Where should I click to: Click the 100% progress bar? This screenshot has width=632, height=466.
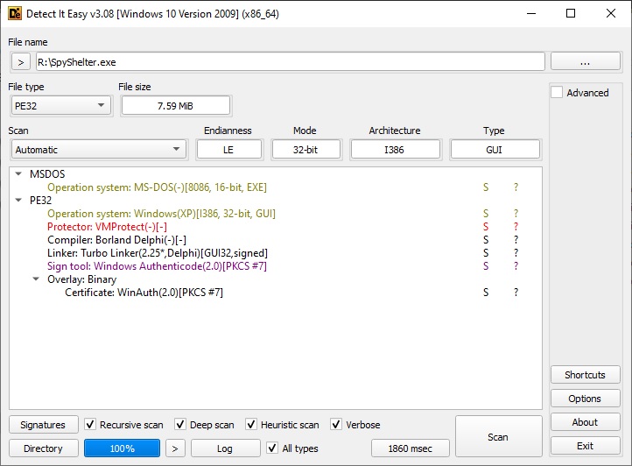point(123,448)
